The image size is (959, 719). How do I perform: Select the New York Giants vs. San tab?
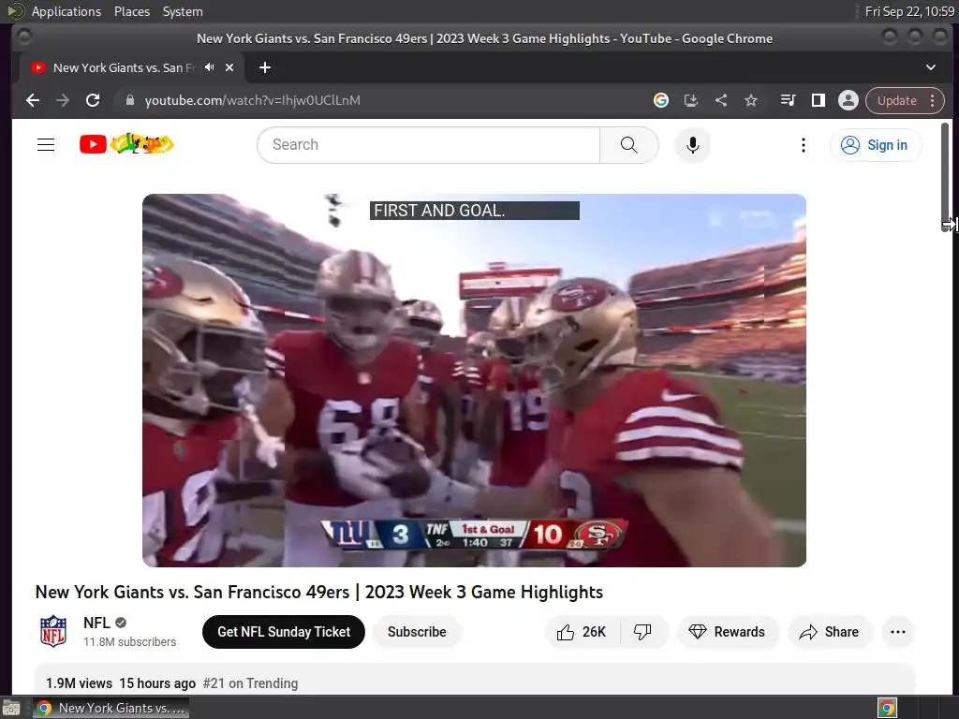[x=123, y=67]
